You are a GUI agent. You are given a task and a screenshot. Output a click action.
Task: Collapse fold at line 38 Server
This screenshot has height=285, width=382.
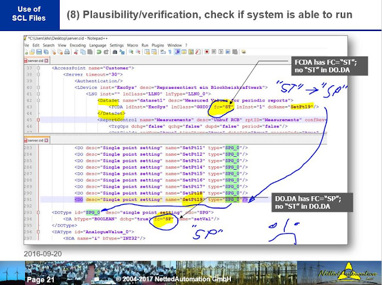click(38, 75)
